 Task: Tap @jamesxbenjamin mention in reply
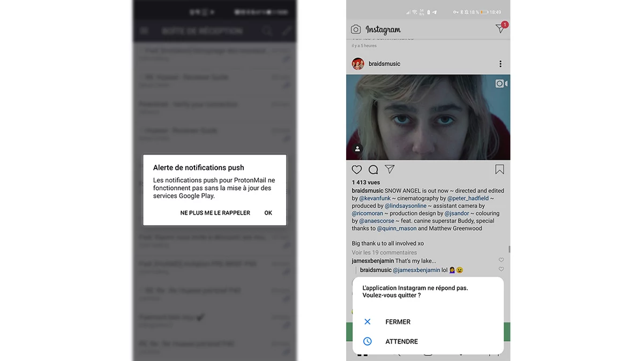coord(416,270)
